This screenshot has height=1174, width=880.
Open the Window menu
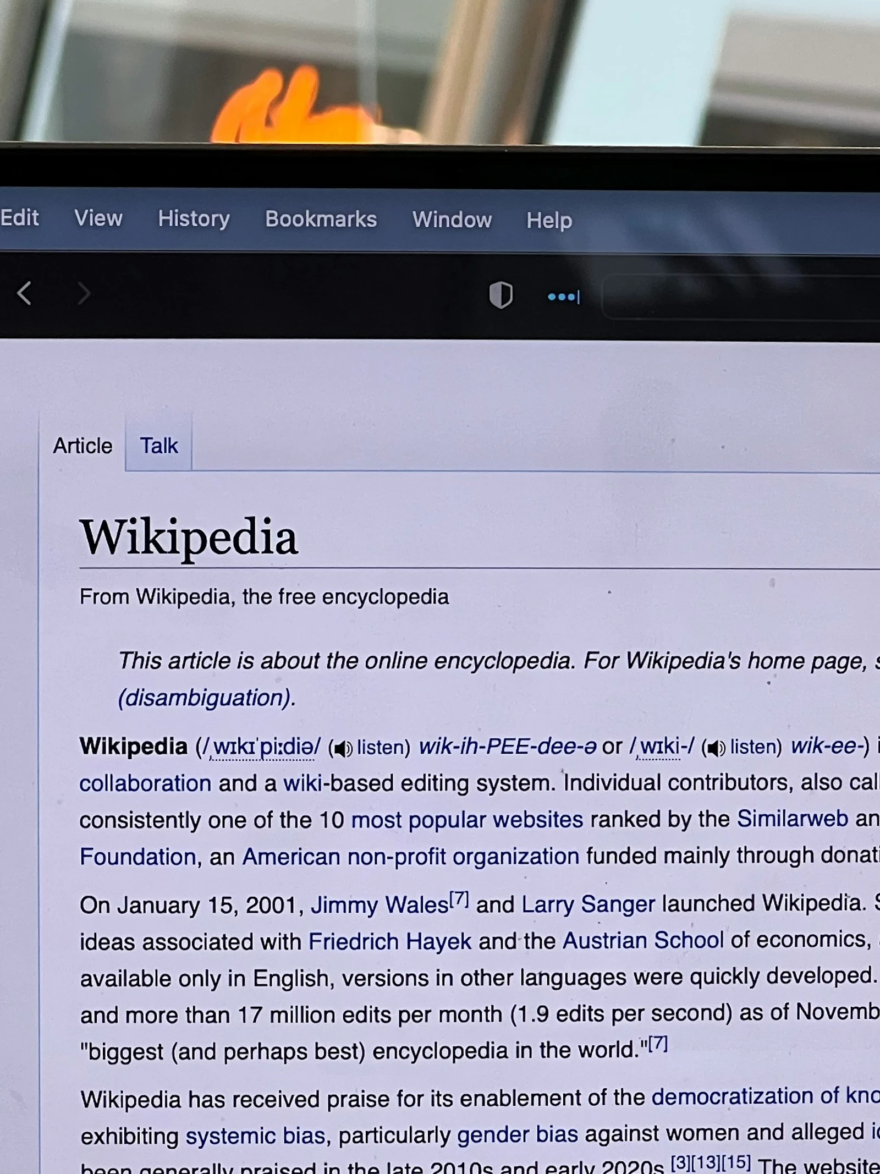452,220
